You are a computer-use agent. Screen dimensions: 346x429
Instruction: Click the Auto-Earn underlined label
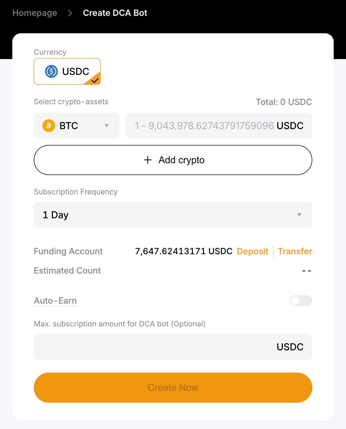55,301
